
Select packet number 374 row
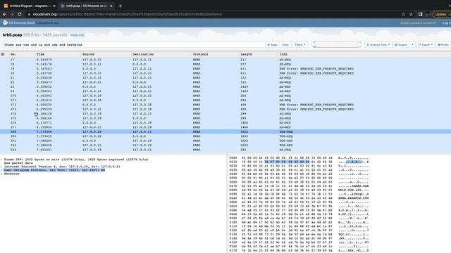tap(225, 114)
